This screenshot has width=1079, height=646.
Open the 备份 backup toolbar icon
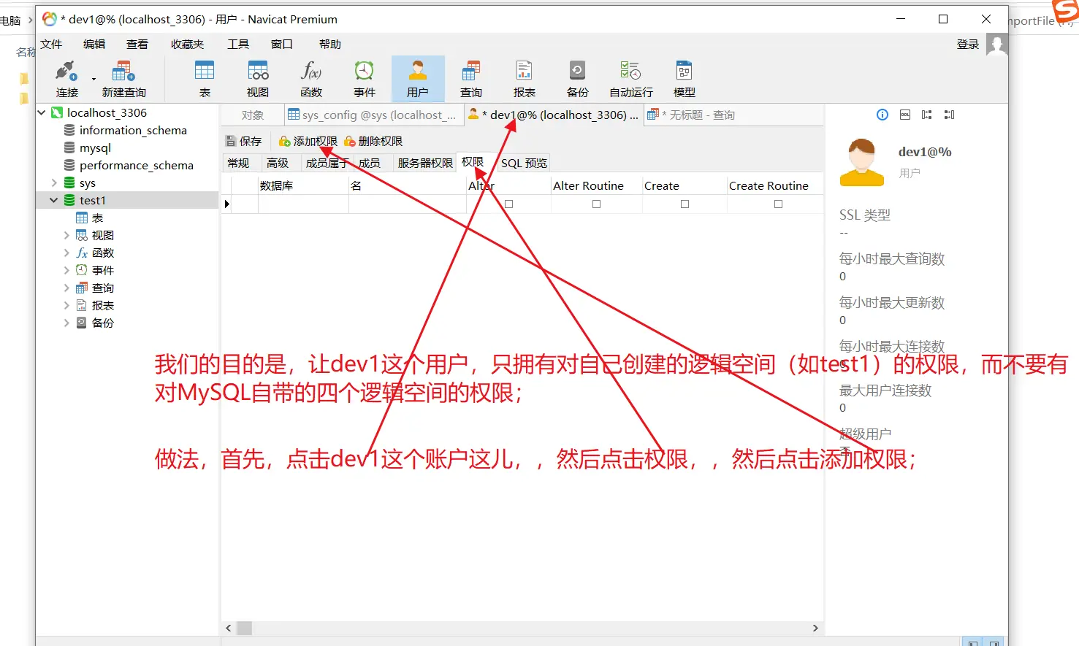[x=578, y=79]
